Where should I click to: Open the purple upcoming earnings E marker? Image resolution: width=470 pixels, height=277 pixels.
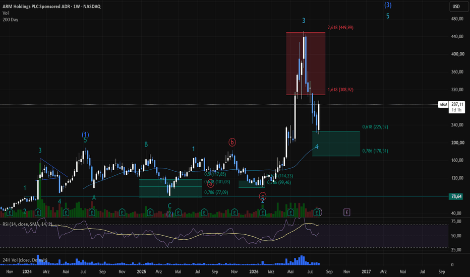point(346,213)
